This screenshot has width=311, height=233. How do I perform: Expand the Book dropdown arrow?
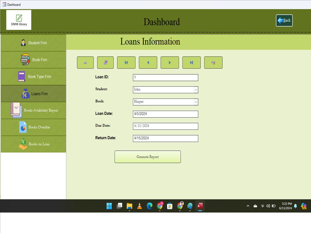pyautogui.click(x=196, y=102)
